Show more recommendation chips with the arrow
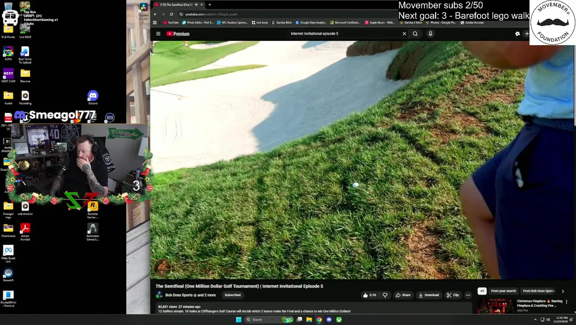576x325 pixels. (562, 291)
